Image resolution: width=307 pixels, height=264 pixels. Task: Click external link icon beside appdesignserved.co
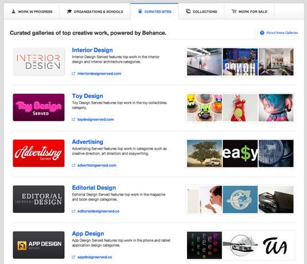(x=73, y=257)
